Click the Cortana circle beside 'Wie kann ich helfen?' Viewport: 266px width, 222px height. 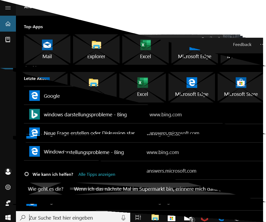27,174
